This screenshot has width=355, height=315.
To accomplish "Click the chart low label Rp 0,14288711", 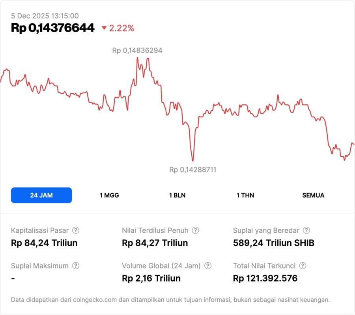I will 193,170.
